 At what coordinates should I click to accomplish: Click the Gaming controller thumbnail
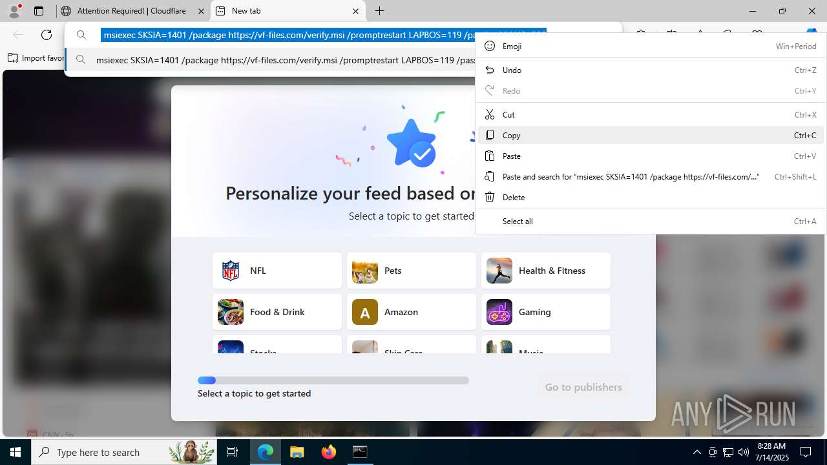pos(499,312)
